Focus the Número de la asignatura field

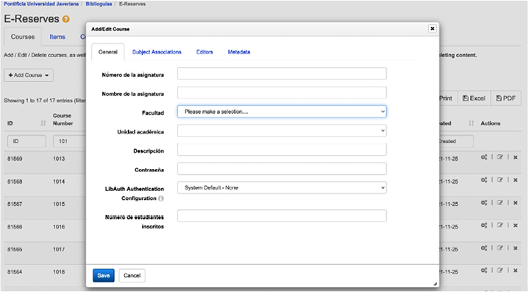pyautogui.click(x=282, y=73)
